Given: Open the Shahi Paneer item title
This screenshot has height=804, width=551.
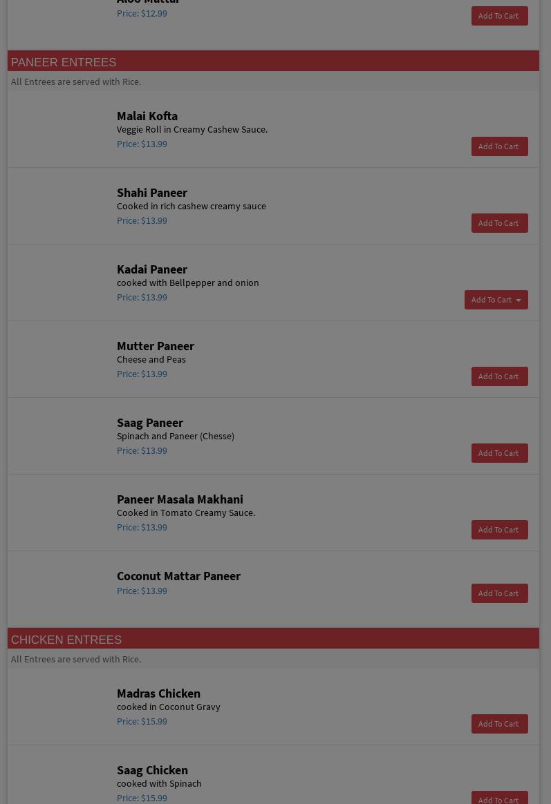Looking at the screenshot, I should click(152, 193).
